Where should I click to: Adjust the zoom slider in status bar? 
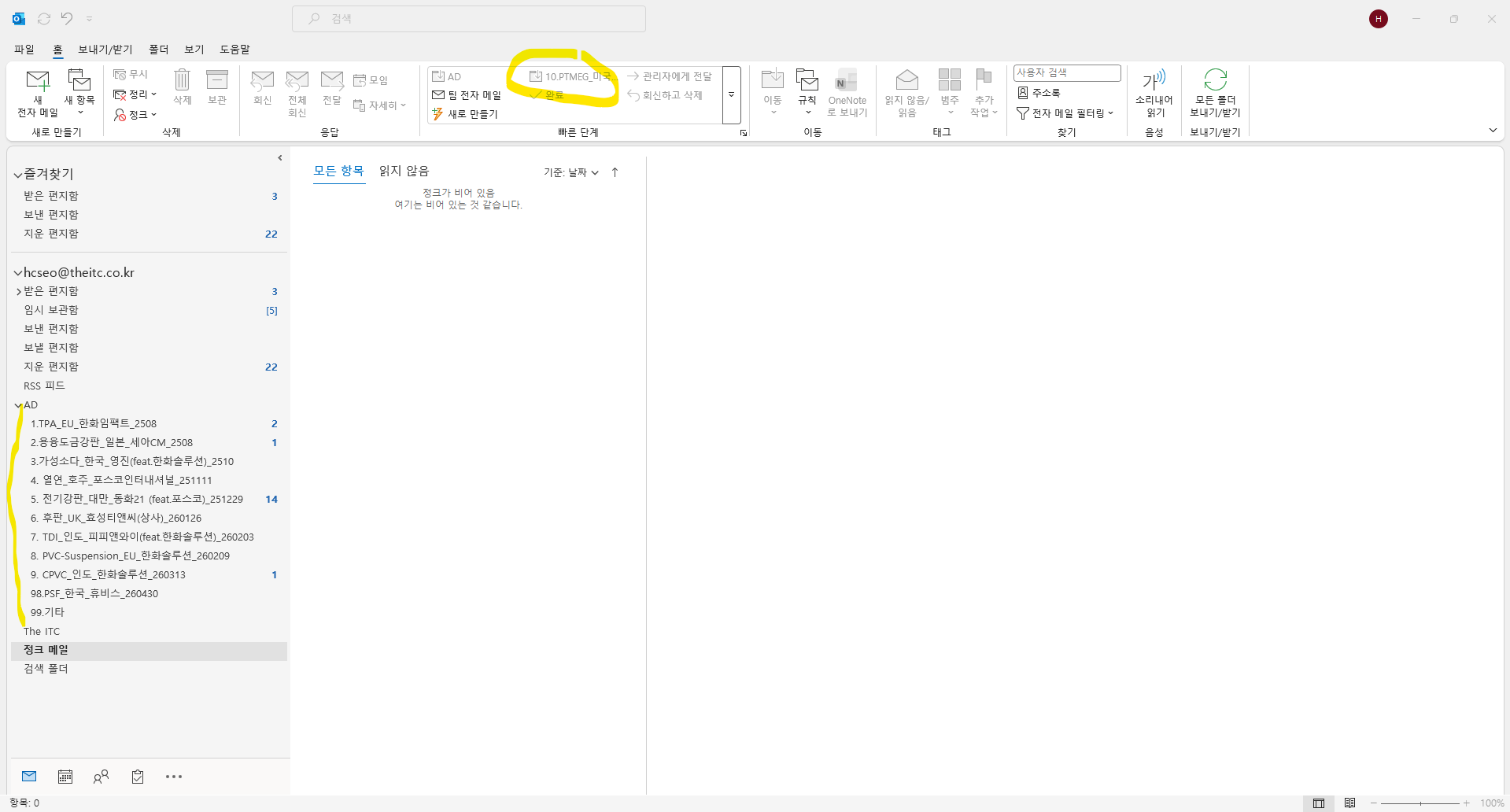(x=1420, y=803)
